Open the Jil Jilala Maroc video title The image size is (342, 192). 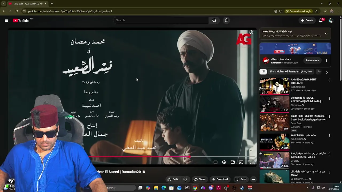pos(308,173)
